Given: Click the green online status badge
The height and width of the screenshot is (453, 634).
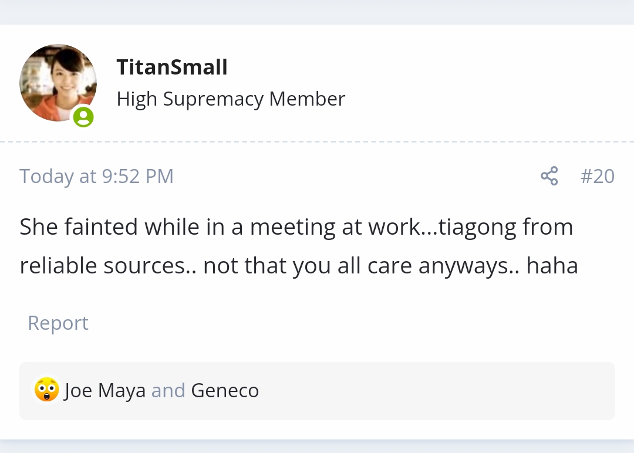Looking at the screenshot, I should tap(83, 117).
